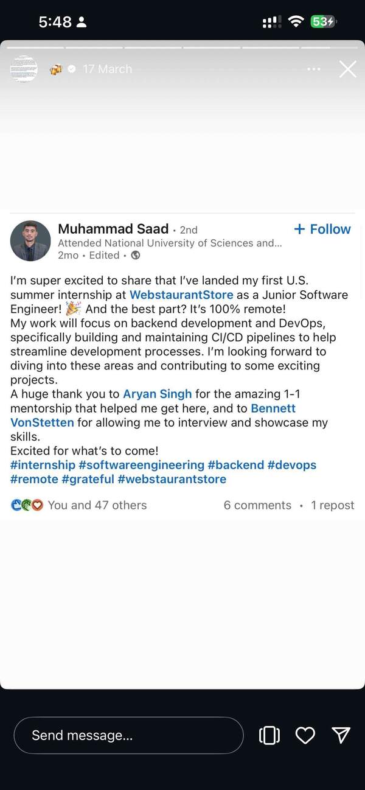The width and height of the screenshot is (365, 790).
Task: View the post reaction icons
Action: (x=27, y=505)
